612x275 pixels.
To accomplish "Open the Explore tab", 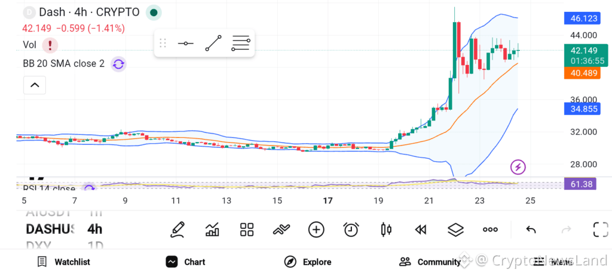I will coord(308,262).
